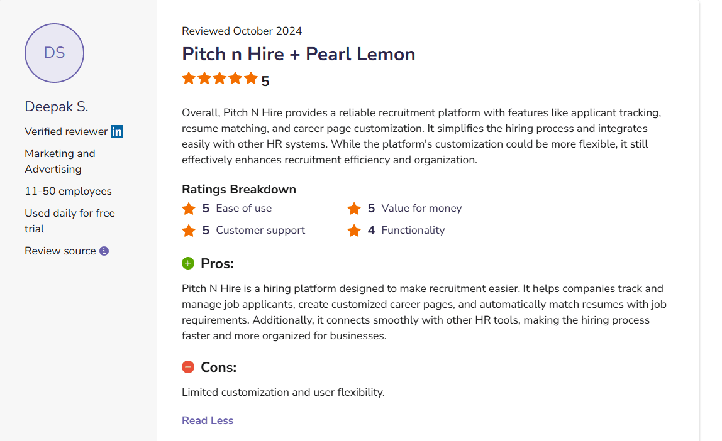Select the Marketing and Advertising industry text
The width and height of the screenshot is (722, 441).
point(60,161)
